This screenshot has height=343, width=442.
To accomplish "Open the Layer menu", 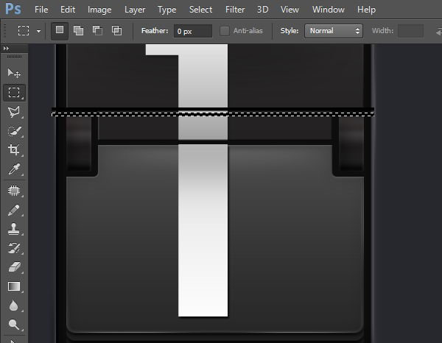I will [135, 10].
